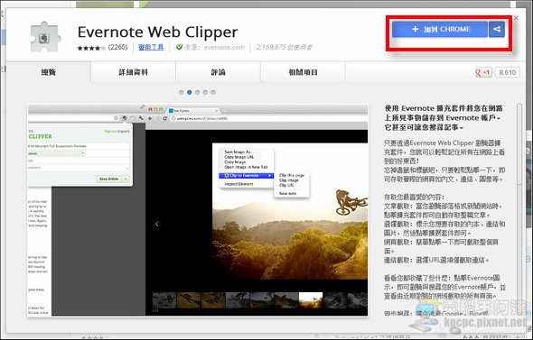
Task: Click the 2,169,875 users count
Action: coord(284,47)
